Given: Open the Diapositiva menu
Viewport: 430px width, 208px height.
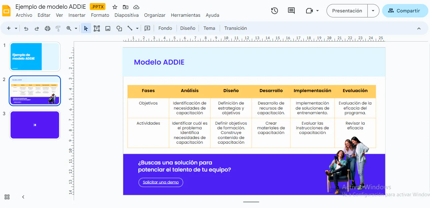Looking at the screenshot, I should [x=127, y=15].
